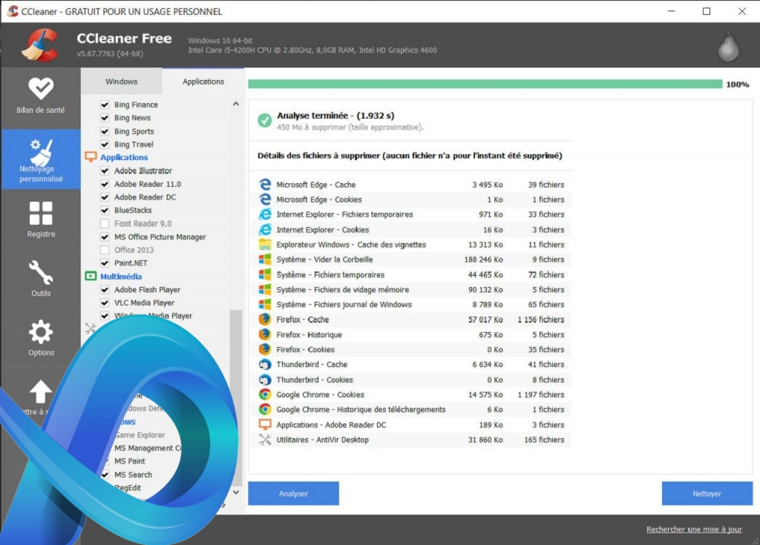Click Chrome icon beside Historique des téléchargements
Viewport: 760px width, 545px height.
pyautogui.click(x=265, y=409)
